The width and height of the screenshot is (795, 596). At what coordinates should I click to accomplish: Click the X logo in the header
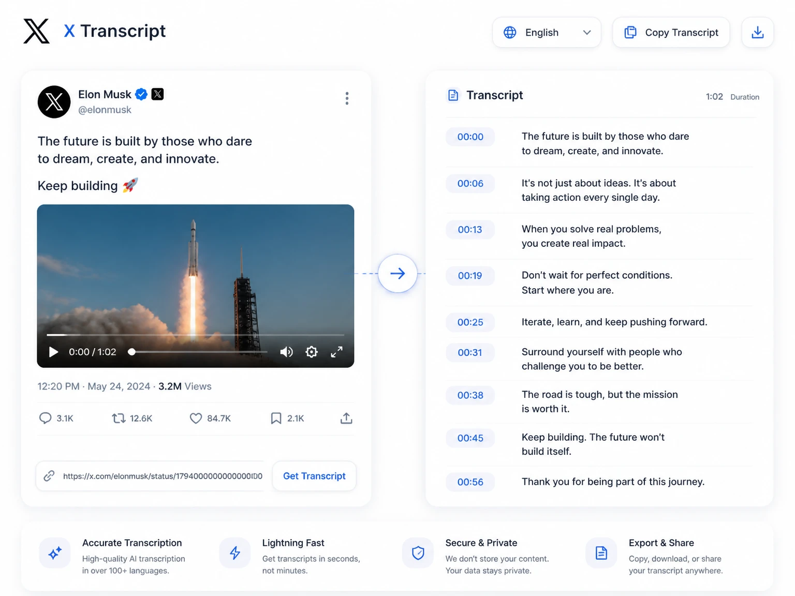coord(36,31)
